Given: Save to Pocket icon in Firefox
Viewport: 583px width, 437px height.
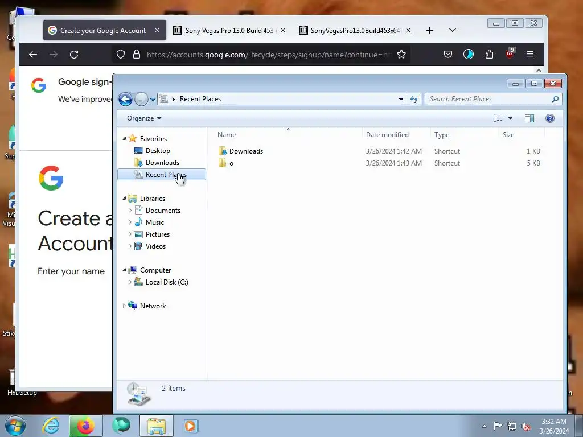Looking at the screenshot, I should (448, 55).
